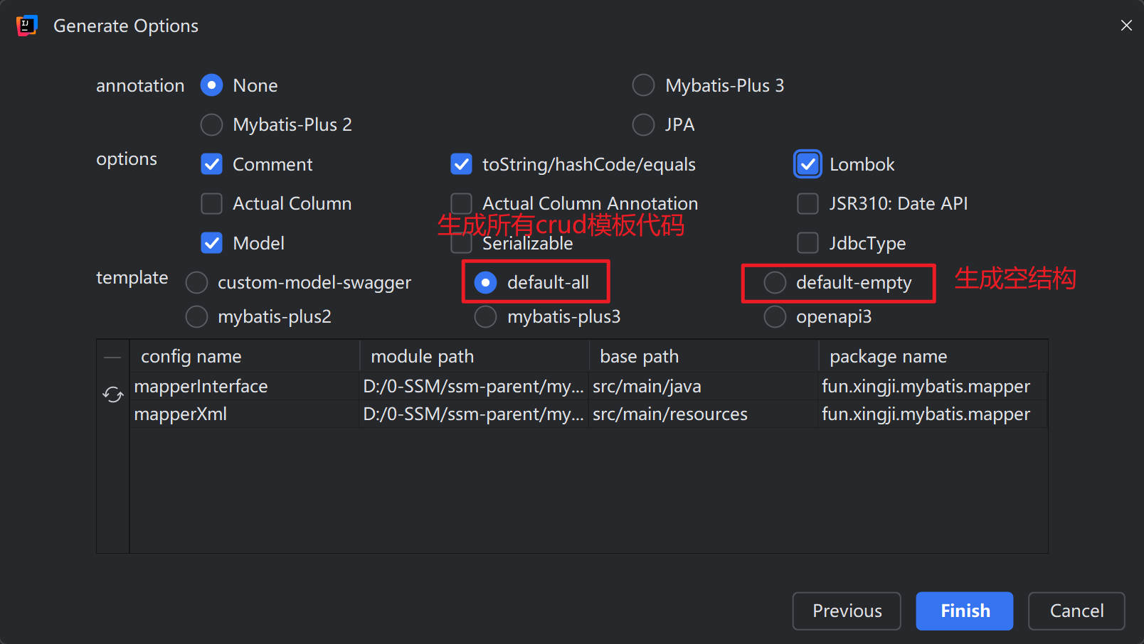Click the IntelliJ logo in the title bar
The width and height of the screenshot is (1144, 644).
(x=26, y=26)
